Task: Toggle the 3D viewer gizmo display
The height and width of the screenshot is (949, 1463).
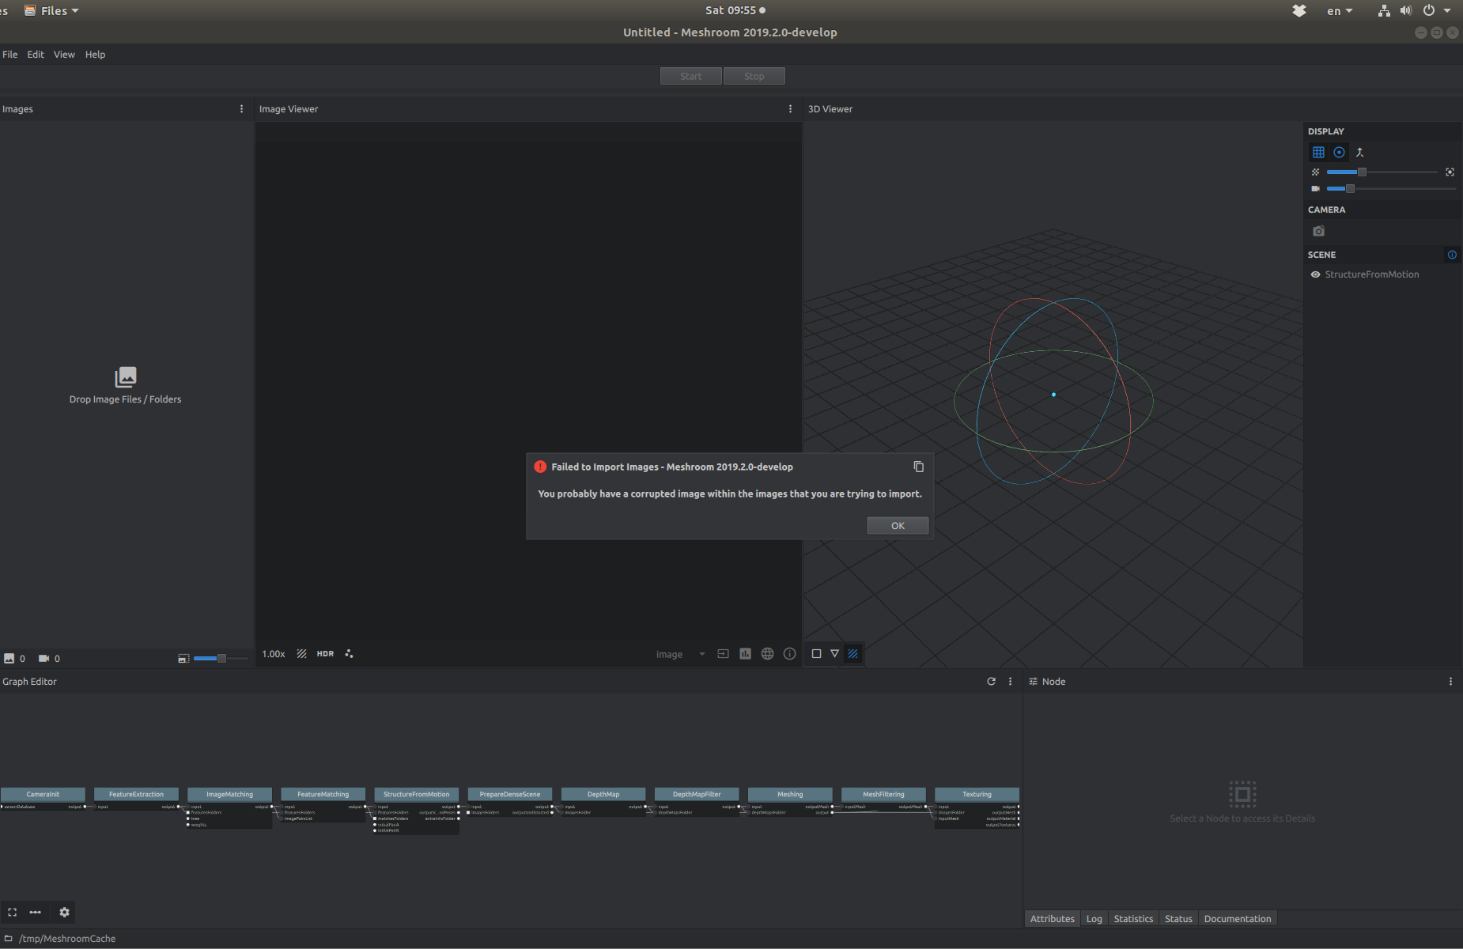Action: 1339,153
